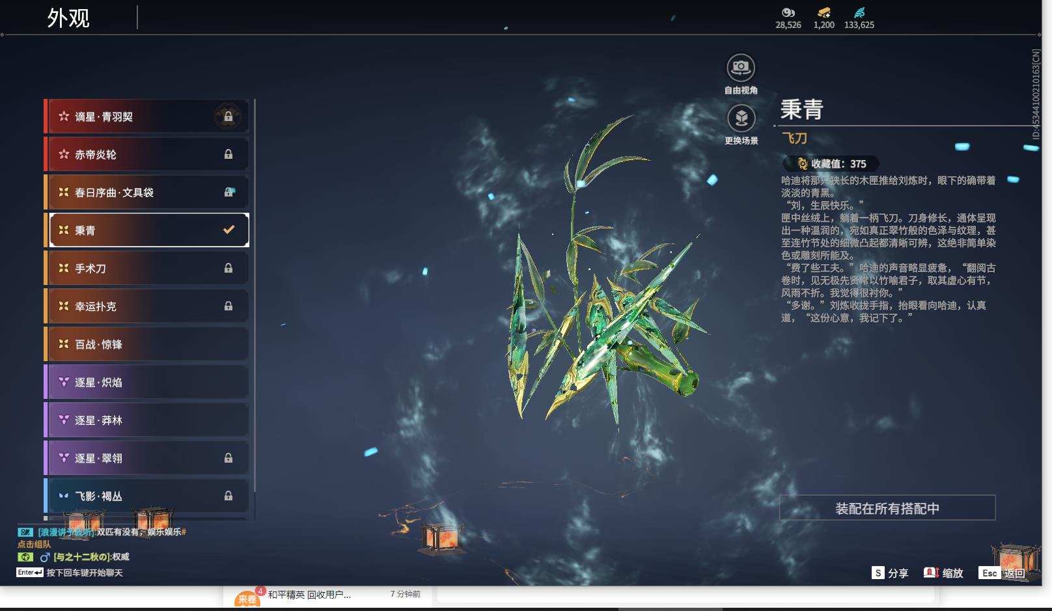Select the 幸运扑克 skin entry

click(x=146, y=306)
